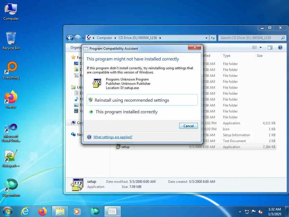Click the setup program icon in dialog
Image resolution: width=289 pixels, height=217 pixels.
pyautogui.click(x=97, y=83)
